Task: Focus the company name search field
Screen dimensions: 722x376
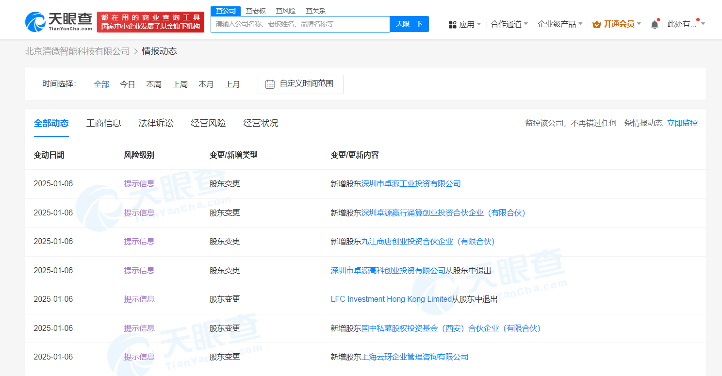Action: [x=300, y=24]
